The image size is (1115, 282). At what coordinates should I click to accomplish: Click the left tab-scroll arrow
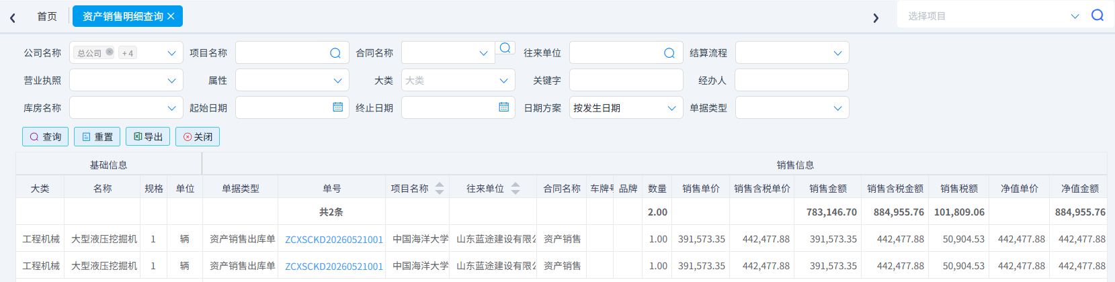point(13,17)
